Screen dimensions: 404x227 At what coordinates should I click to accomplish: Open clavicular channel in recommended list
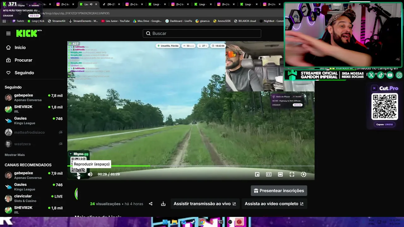click(x=33, y=198)
